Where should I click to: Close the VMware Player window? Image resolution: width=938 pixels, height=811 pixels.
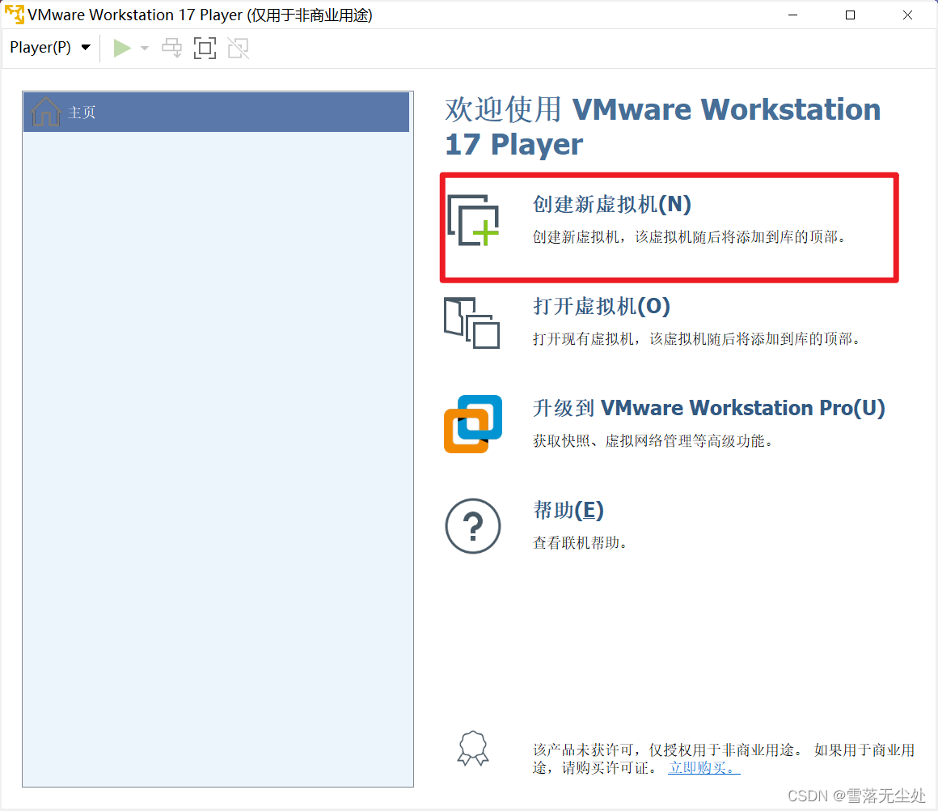(x=907, y=15)
